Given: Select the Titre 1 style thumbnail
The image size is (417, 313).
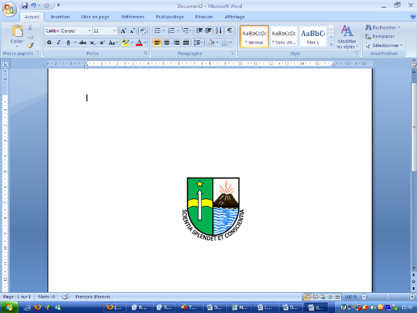Looking at the screenshot, I should [x=313, y=35].
